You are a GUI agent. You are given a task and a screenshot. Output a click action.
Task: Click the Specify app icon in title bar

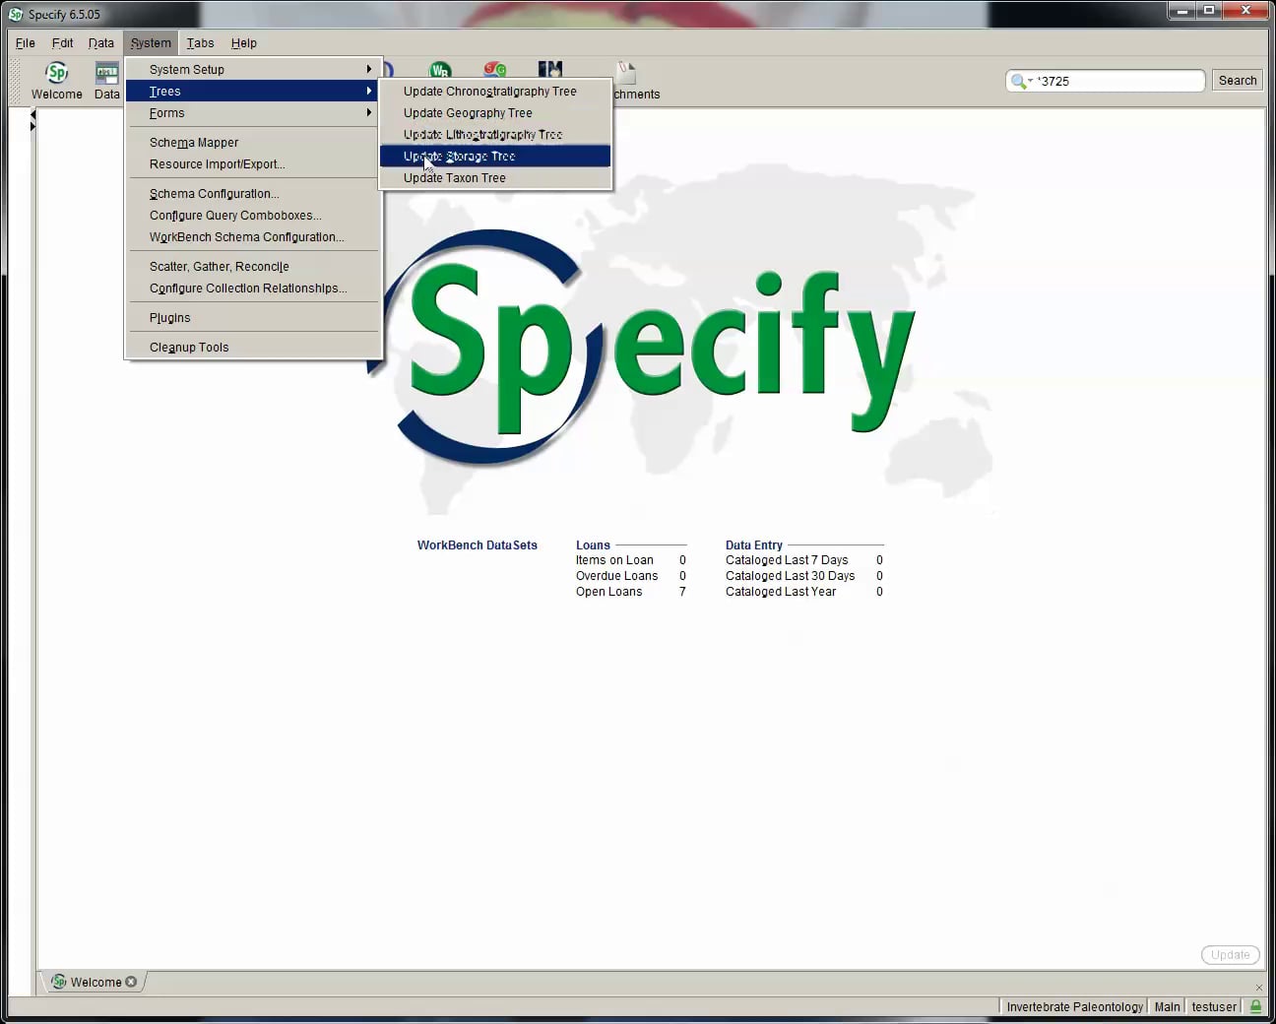(x=16, y=14)
